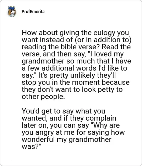Open ProfEmerita's avatar image

[12, 11]
